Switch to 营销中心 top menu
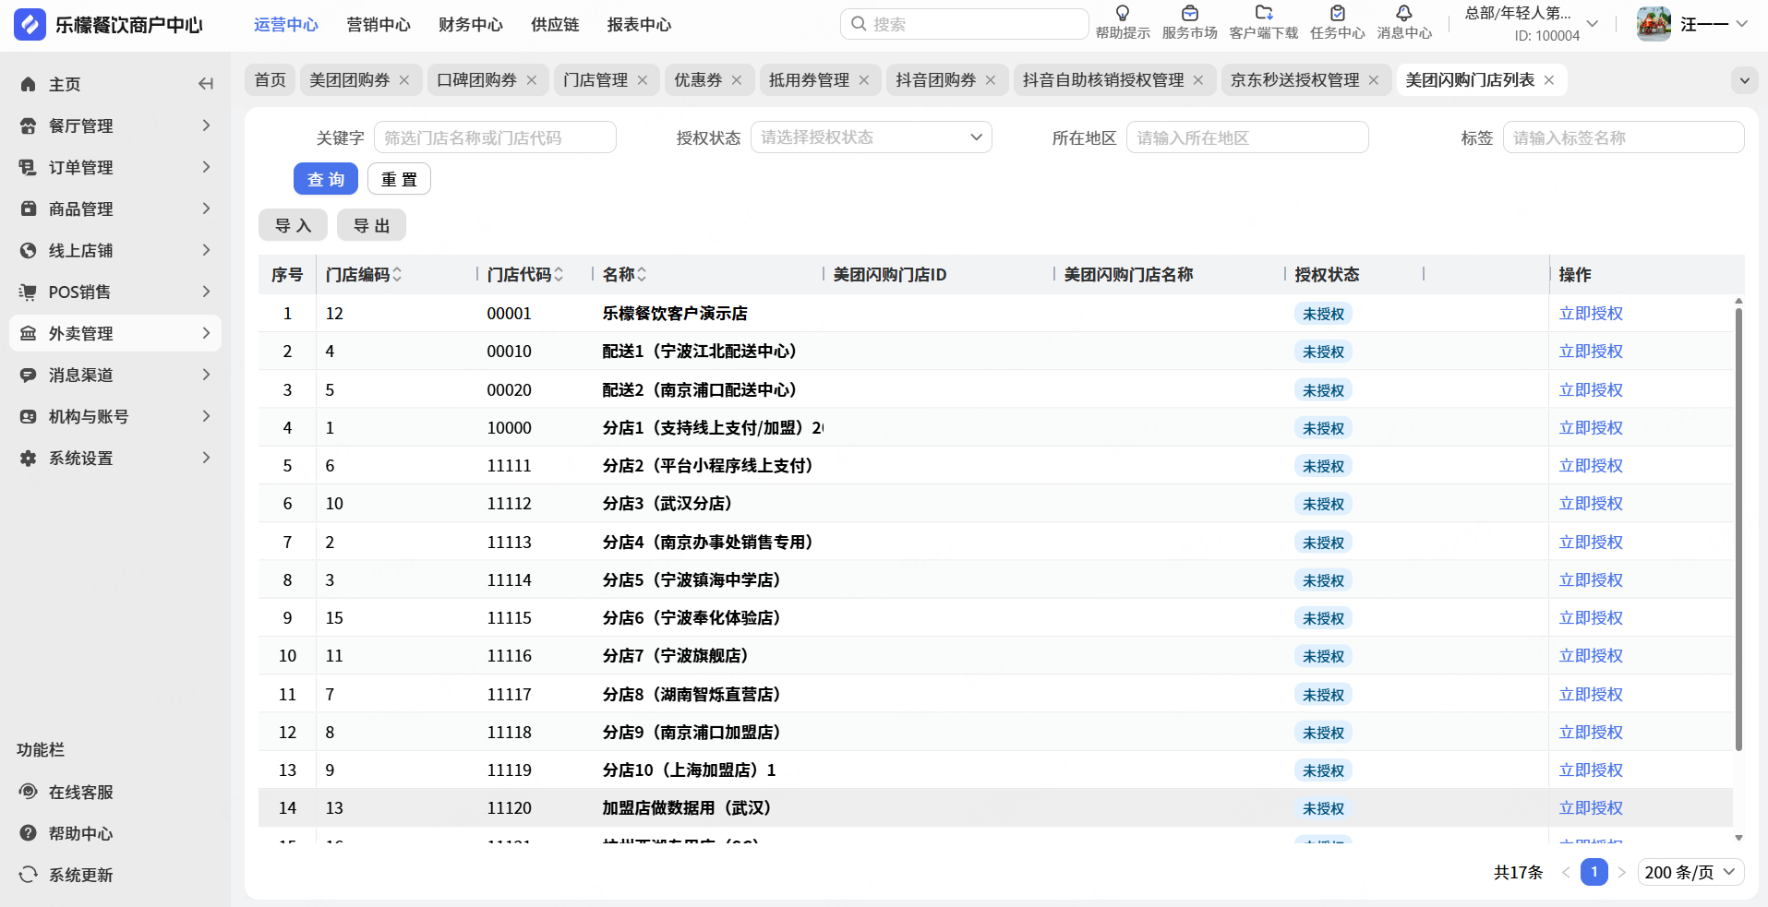The height and width of the screenshot is (907, 1768). [x=378, y=25]
